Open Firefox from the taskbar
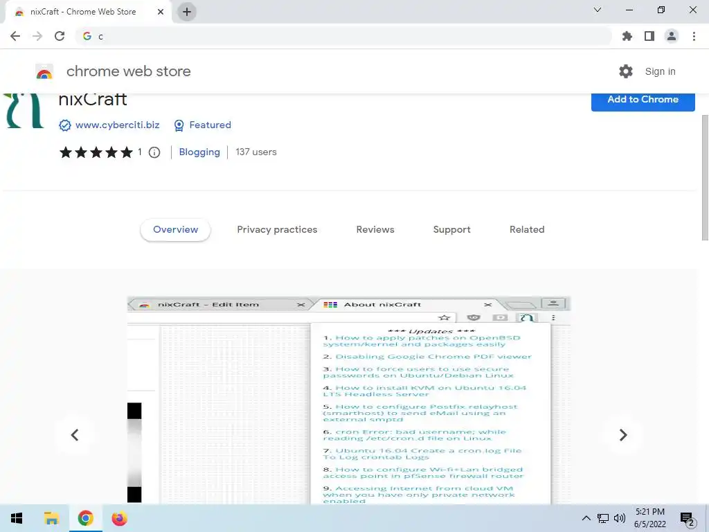 (119, 518)
